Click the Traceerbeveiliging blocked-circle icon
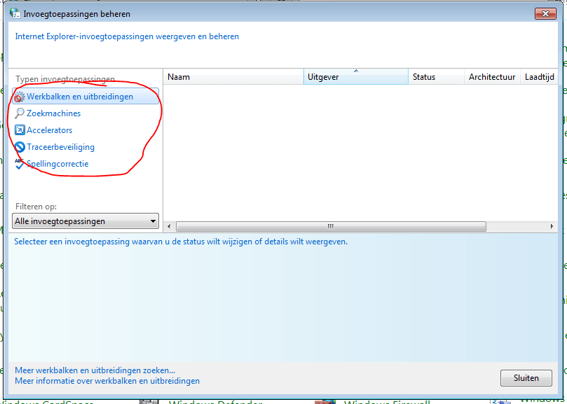This screenshot has width=567, height=404. click(x=20, y=147)
